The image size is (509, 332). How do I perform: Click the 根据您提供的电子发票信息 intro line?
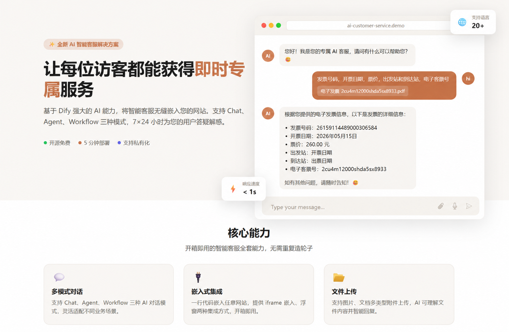coord(345,114)
